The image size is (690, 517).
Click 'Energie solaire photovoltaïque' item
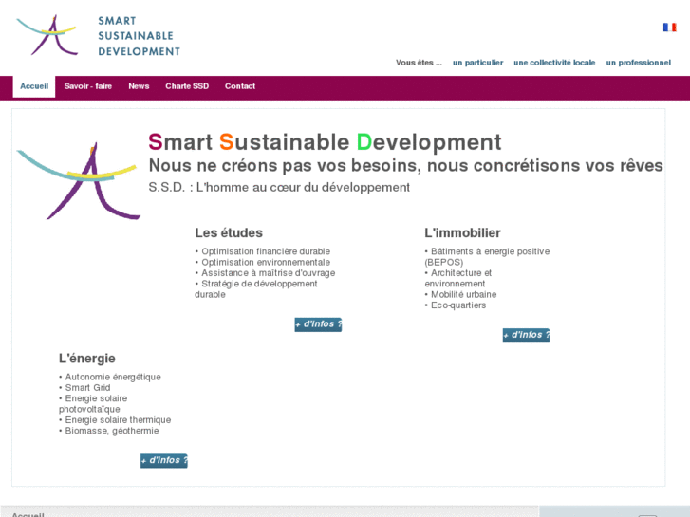(x=93, y=404)
